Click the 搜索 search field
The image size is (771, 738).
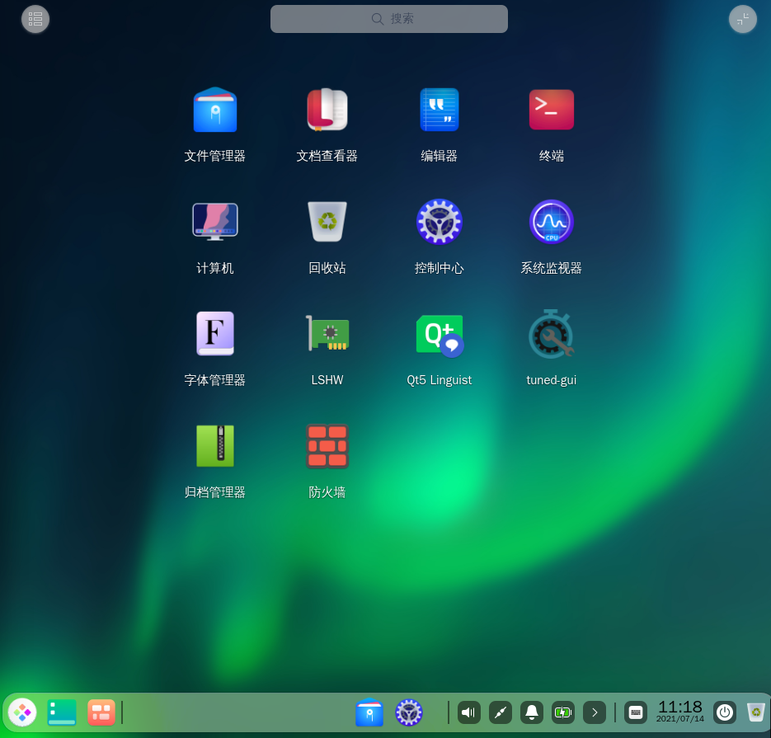[x=388, y=18]
